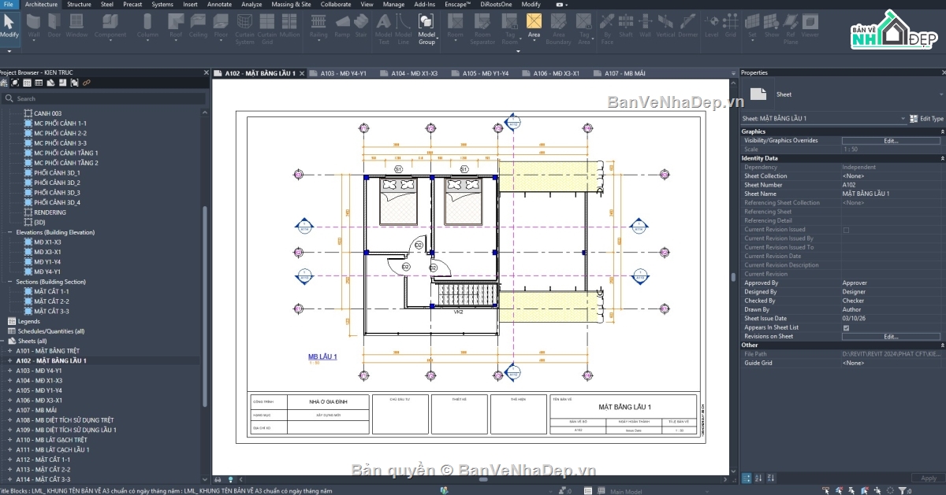The height and width of the screenshot is (495, 946).
Task: Click the first sort icon in Properties footer
Action: click(758, 478)
